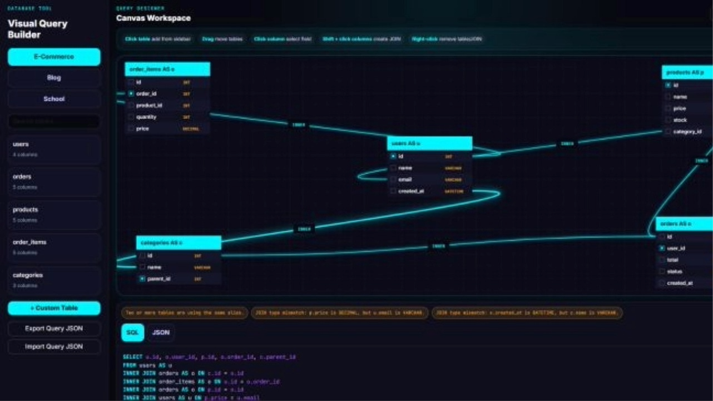The image size is (713, 401).
Task: Check the email column in users table
Action: tap(393, 180)
